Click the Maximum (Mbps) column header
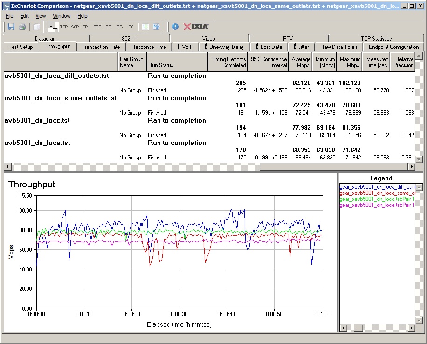This screenshot has width=427, height=344. (x=350, y=62)
